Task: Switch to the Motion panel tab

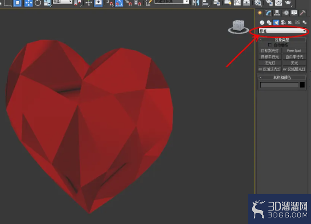Action: pos(286,13)
